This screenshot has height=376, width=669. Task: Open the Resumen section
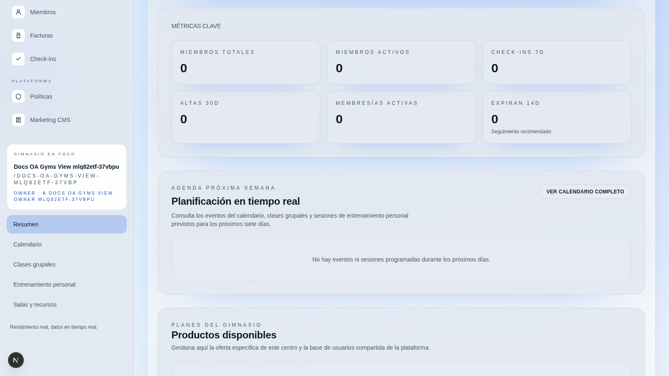click(66, 224)
